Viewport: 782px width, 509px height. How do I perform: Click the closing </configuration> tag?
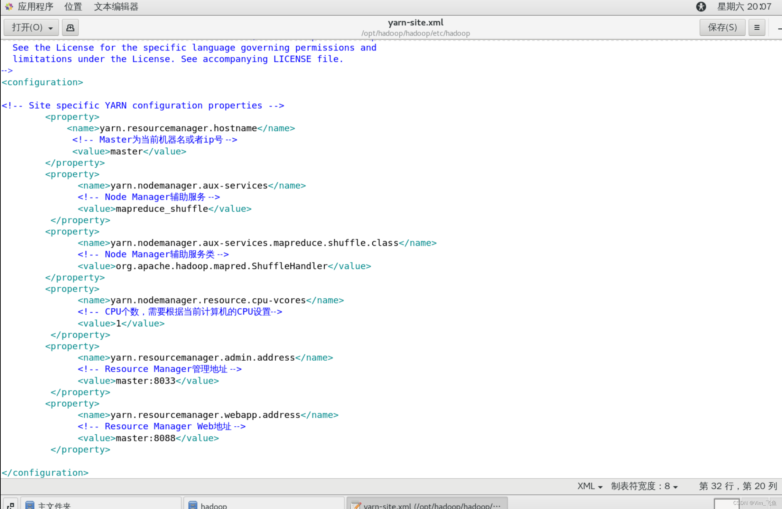(45, 473)
